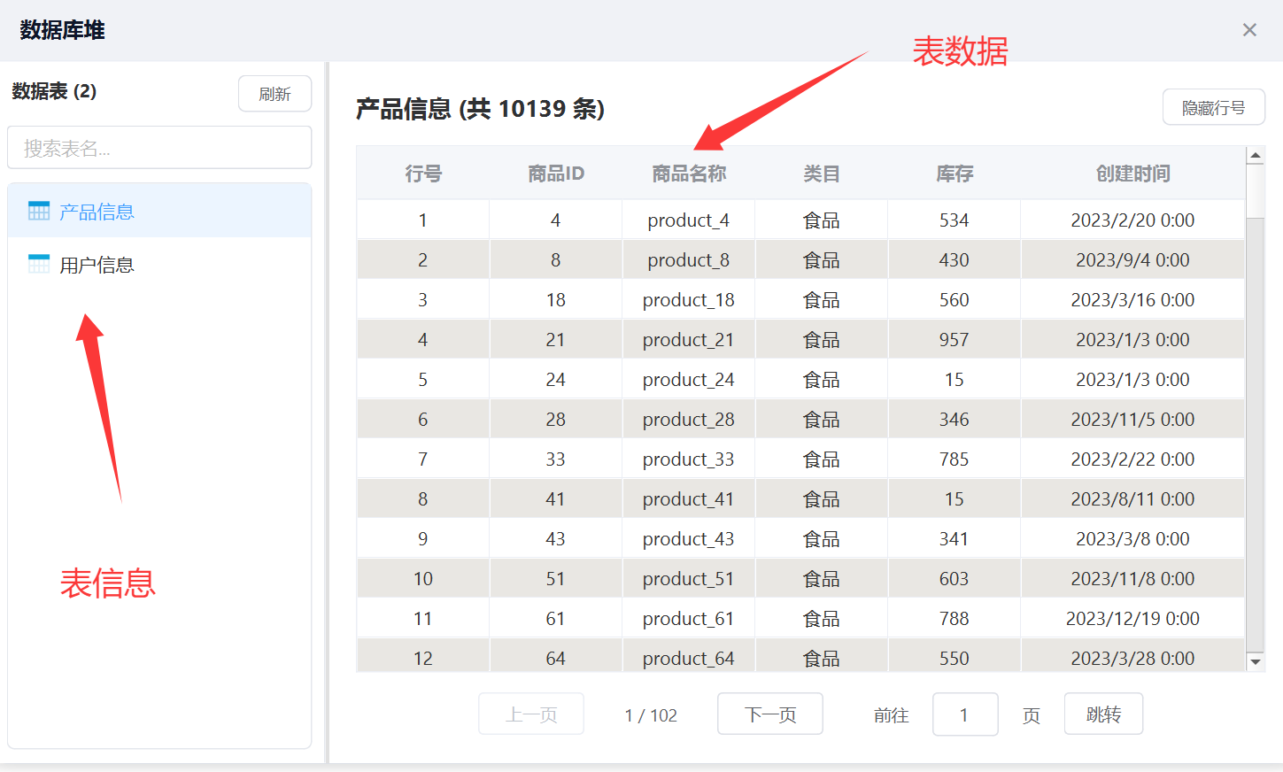Select the 产品信息 table

coord(97,212)
